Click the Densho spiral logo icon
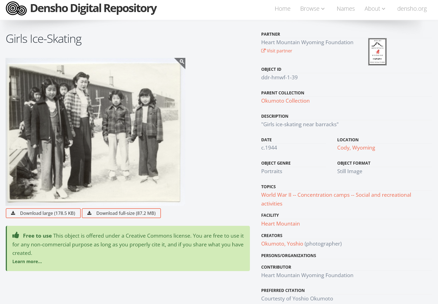This screenshot has width=438, height=304. coord(16,9)
